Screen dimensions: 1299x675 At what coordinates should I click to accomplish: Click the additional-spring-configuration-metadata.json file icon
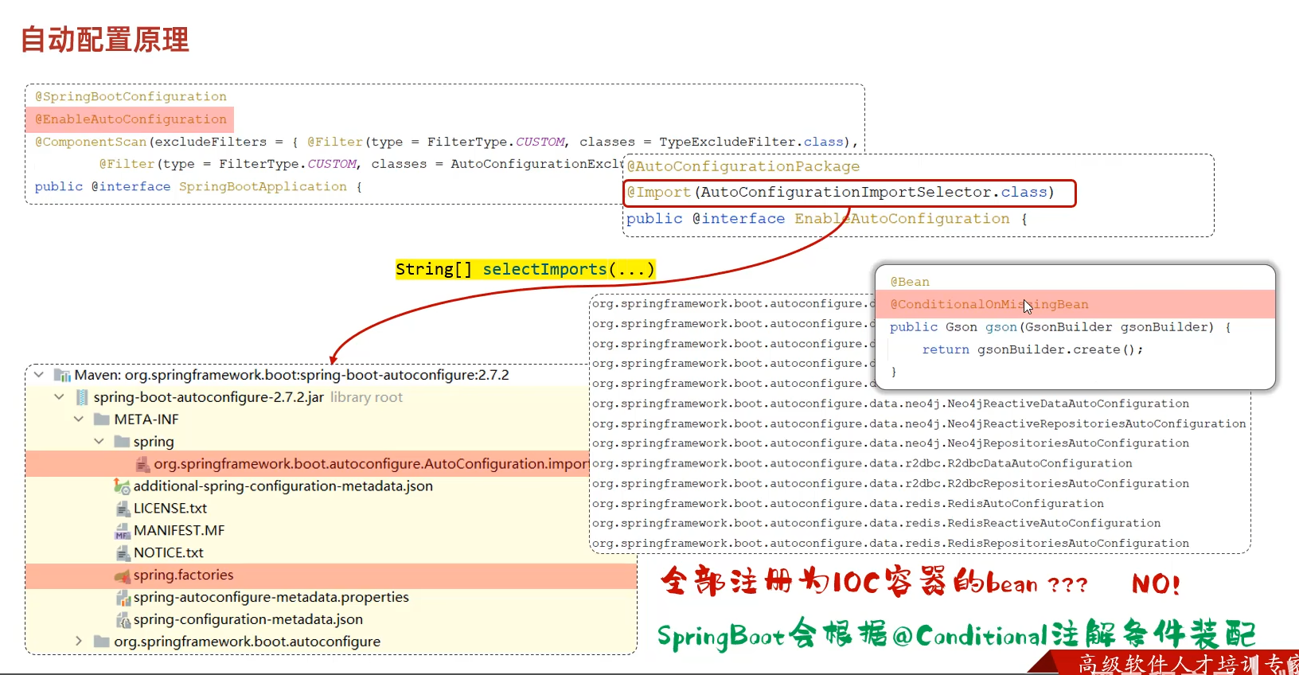(x=122, y=486)
